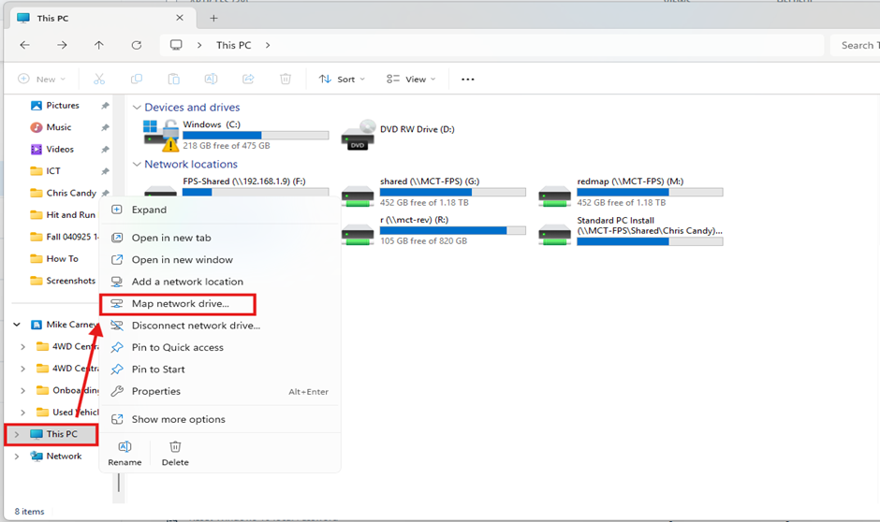Unpin Music via its pin icon
The image size is (880, 522).
coord(105,127)
